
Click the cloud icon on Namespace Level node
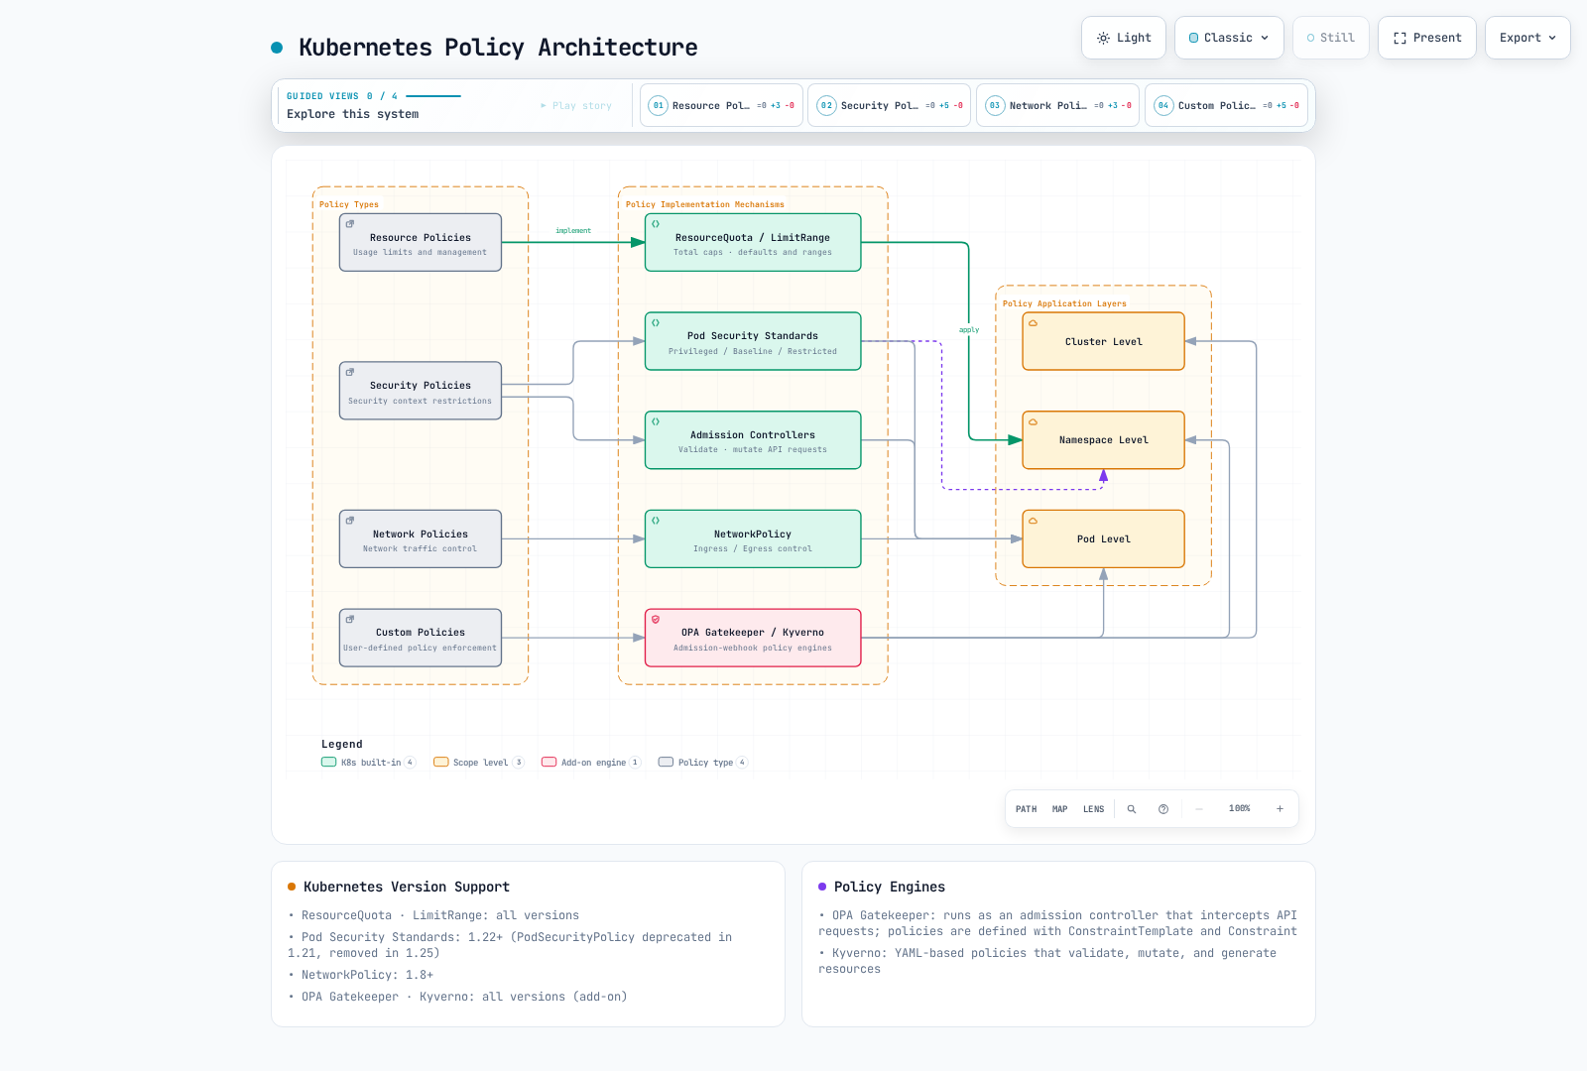pos(1033,422)
